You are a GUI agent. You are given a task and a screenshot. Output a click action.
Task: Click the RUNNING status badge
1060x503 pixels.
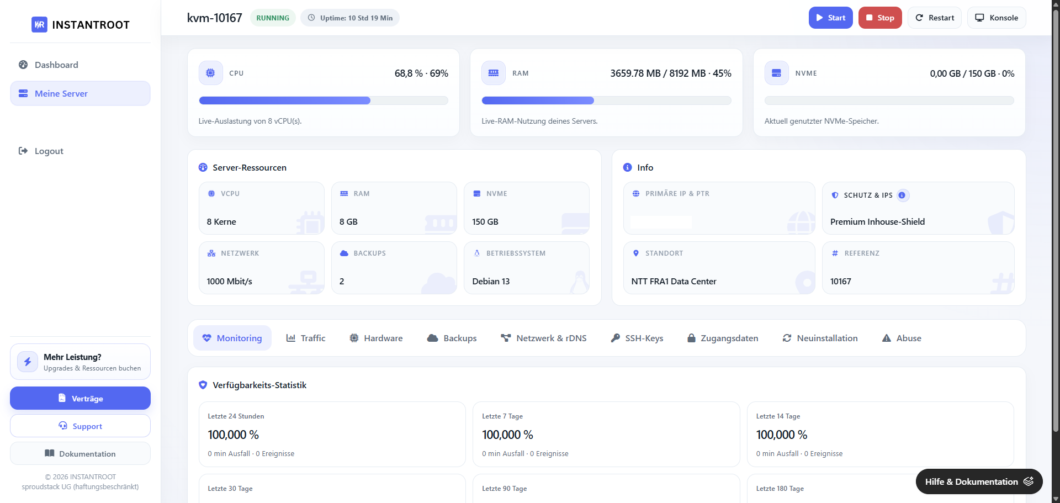(273, 18)
